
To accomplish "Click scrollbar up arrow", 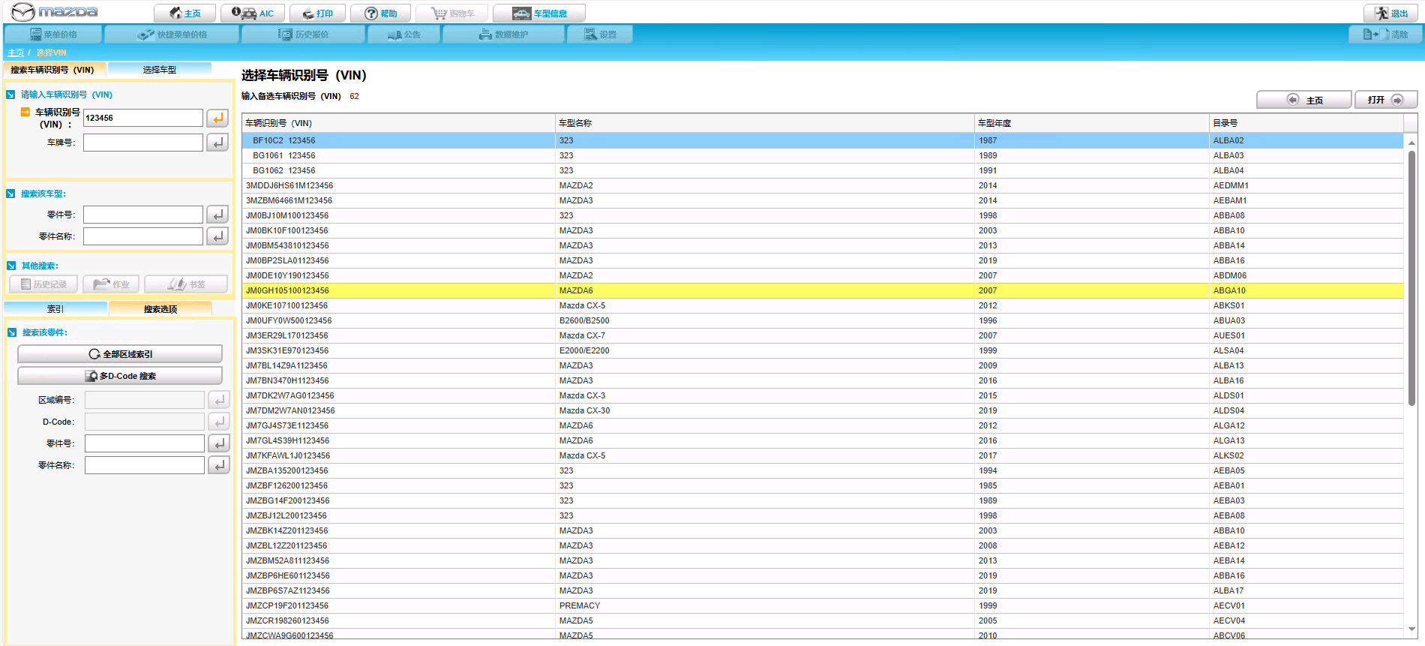I will click(x=1411, y=142).
